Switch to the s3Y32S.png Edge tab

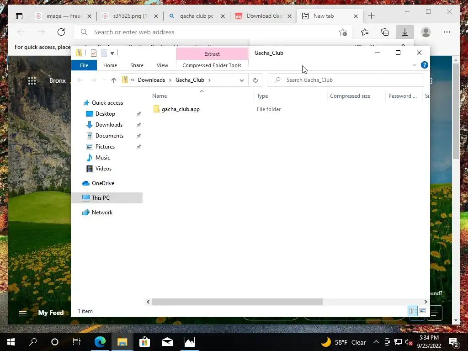130,16
